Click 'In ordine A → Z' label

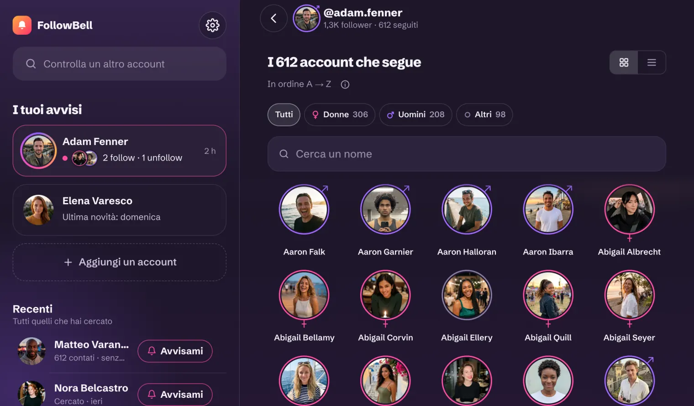(x=300, y=84)
